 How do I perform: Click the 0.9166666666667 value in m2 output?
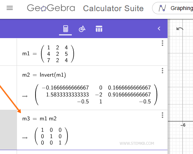[x=129, y=95]
